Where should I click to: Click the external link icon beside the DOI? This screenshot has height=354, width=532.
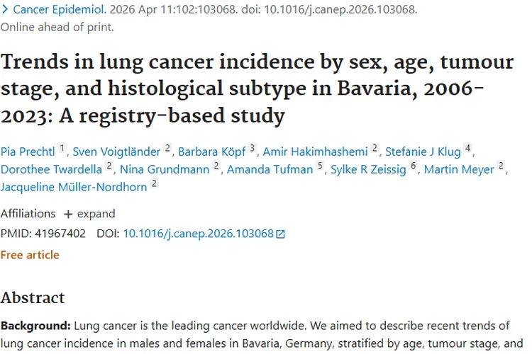pos(281,234)
